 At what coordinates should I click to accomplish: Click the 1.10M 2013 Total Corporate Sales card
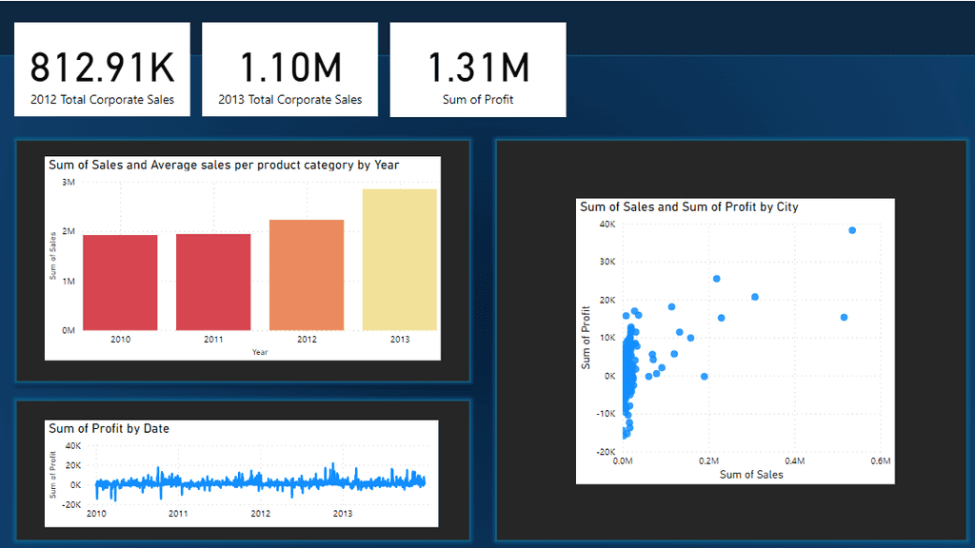(x=289, y=67)
